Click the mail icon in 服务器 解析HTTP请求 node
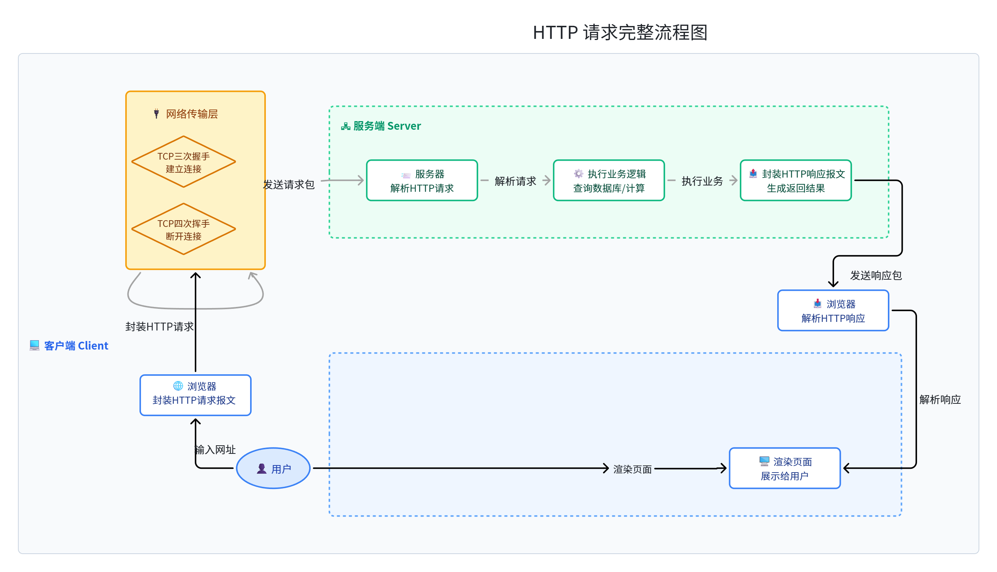This screenshot has height=572, width=997. click(406, 175)
